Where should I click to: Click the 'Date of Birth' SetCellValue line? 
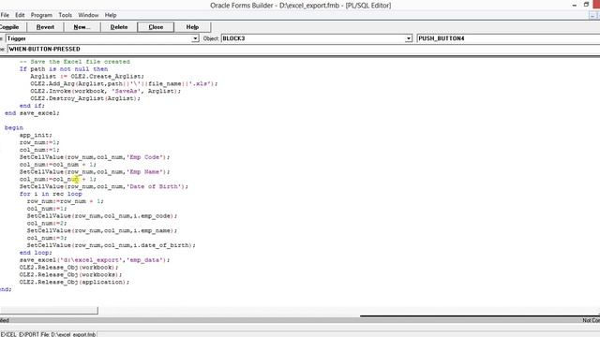104,186
